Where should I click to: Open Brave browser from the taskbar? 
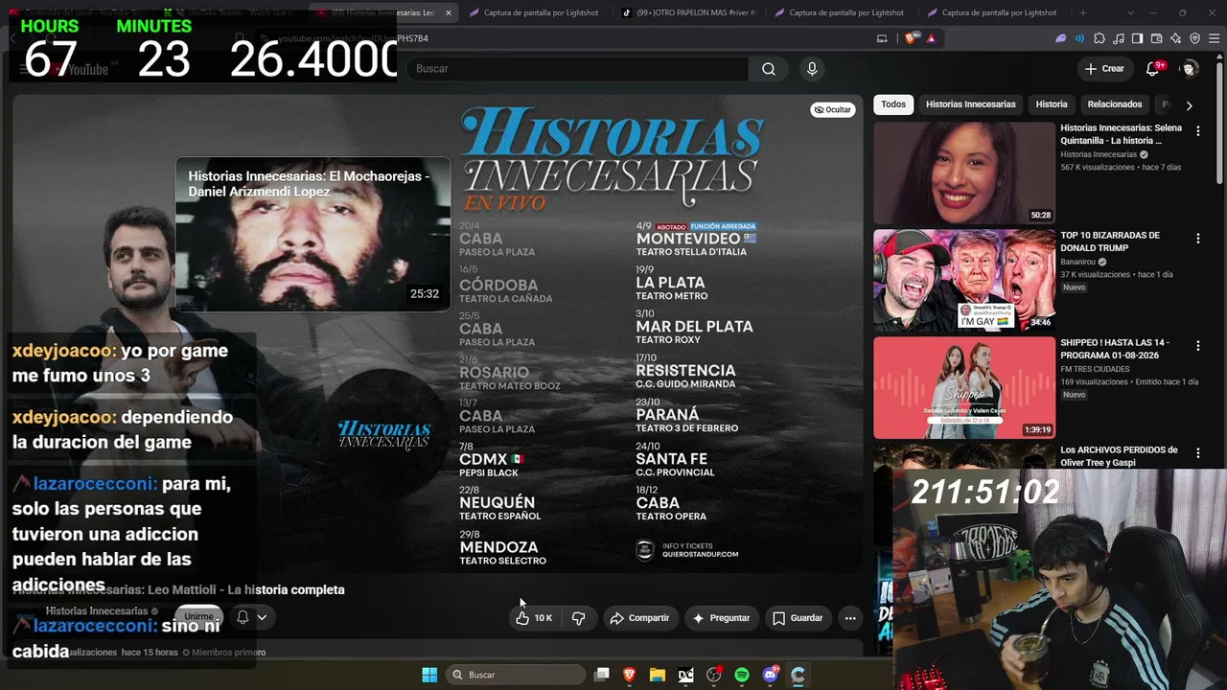630,675
